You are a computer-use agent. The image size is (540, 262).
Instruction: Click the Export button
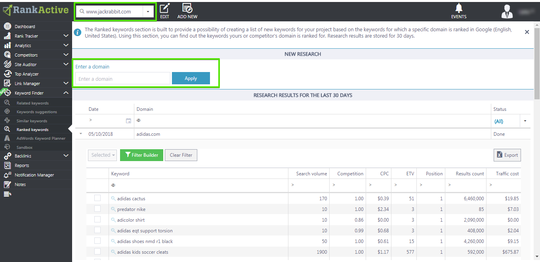(x=507, y=155)
